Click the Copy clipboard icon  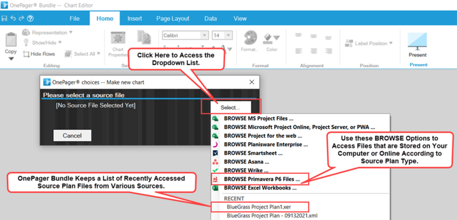pos(11,39)
